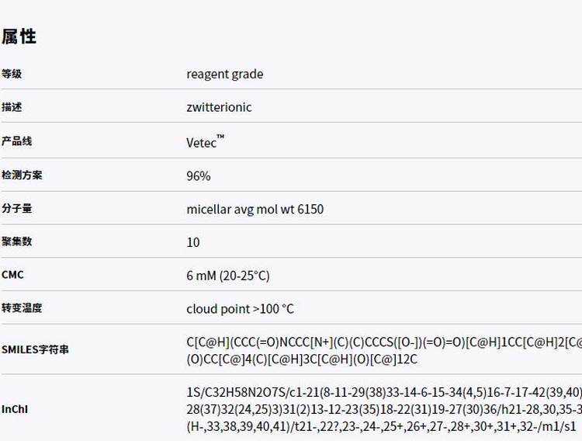Click the 'zwitterionic' description value
This screenshot has height=441, width=582.
click(219, 107)
